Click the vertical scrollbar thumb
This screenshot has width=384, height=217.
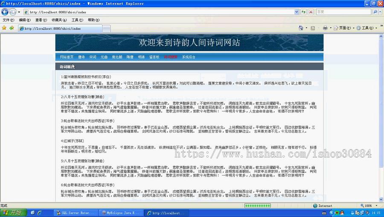point(381,103)
